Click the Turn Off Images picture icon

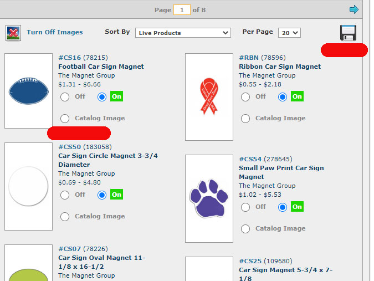coord(13,33)
